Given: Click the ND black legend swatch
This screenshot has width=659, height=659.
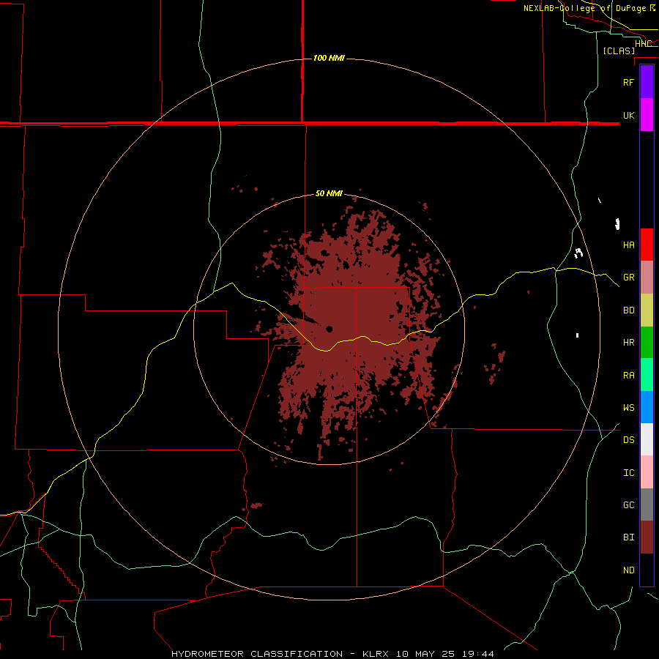Looking at the screenshot, I should 647,570.
